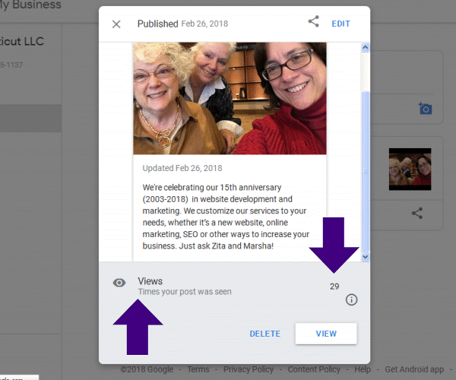Close the published post dialog
456x380 pixels.
point(116,24)
